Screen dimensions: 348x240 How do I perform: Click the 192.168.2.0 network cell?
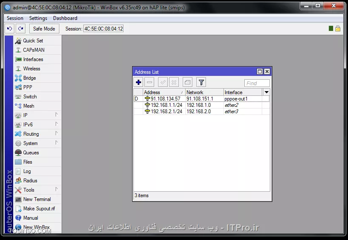[x=204, y=112]
